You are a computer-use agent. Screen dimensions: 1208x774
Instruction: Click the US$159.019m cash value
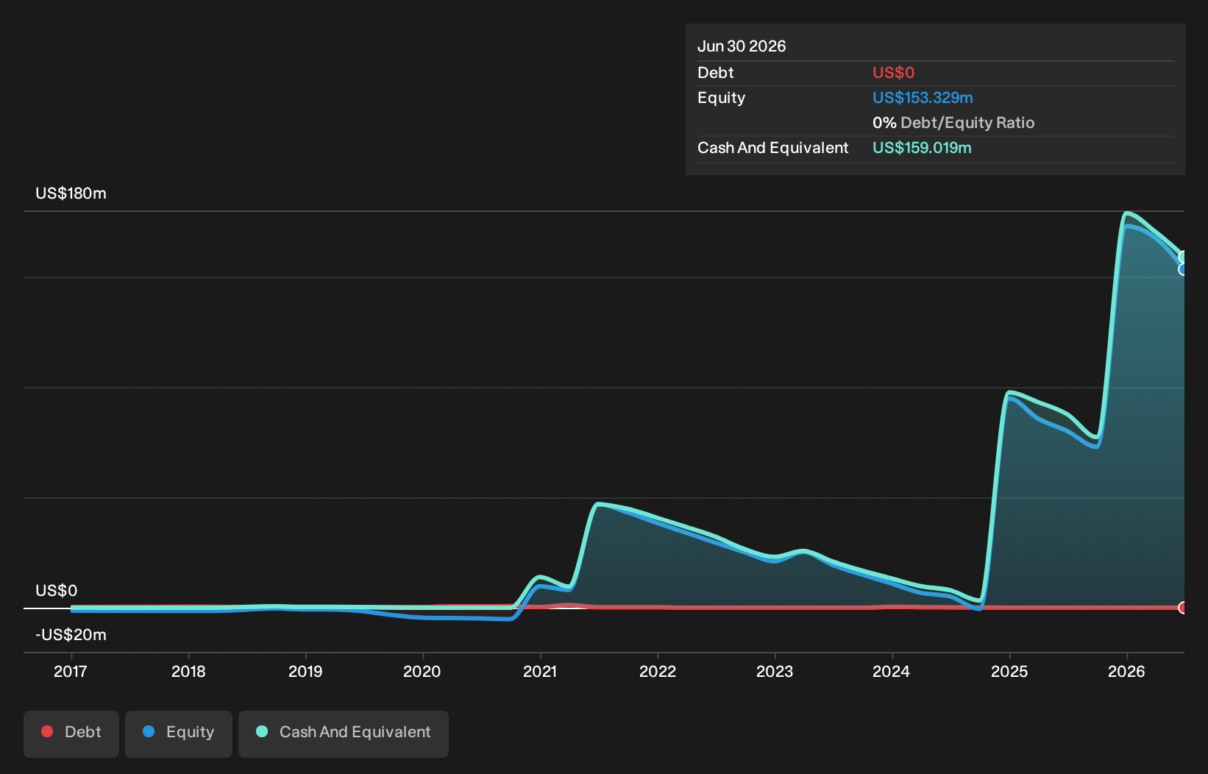tap(922, 148)
